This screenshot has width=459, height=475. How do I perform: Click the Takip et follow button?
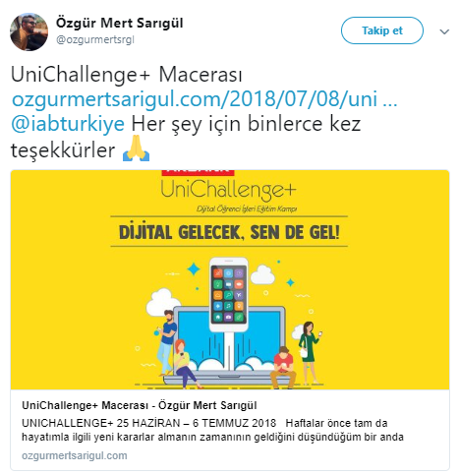point(382,30)
